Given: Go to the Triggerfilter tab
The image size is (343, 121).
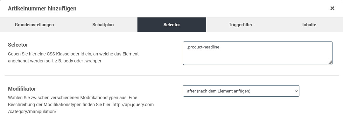Looking at the screenshot, I should (x=241, y=25).
